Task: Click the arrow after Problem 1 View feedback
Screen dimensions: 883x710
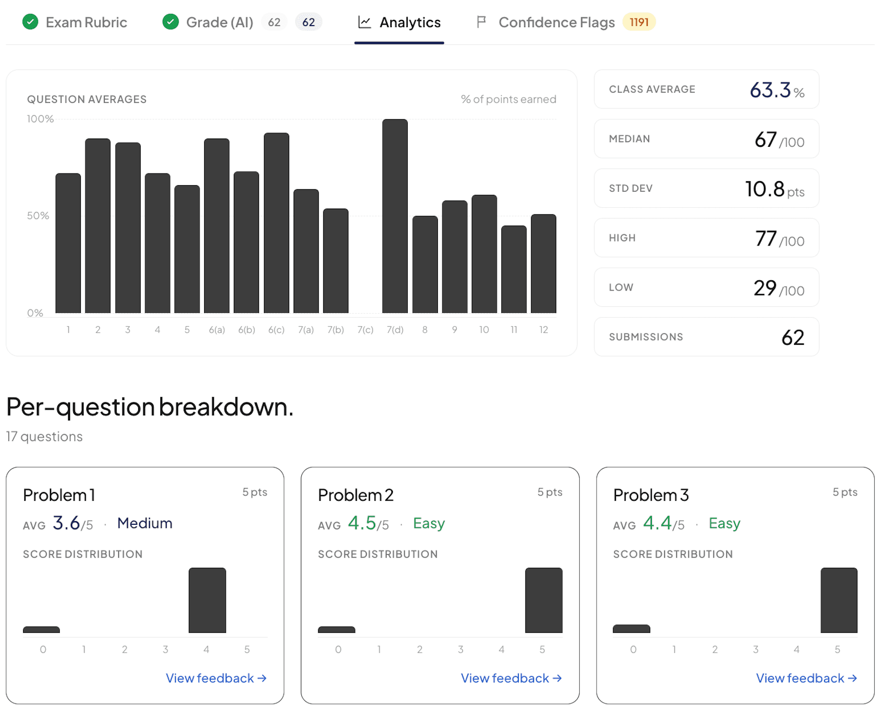Action: coord(262,678)
